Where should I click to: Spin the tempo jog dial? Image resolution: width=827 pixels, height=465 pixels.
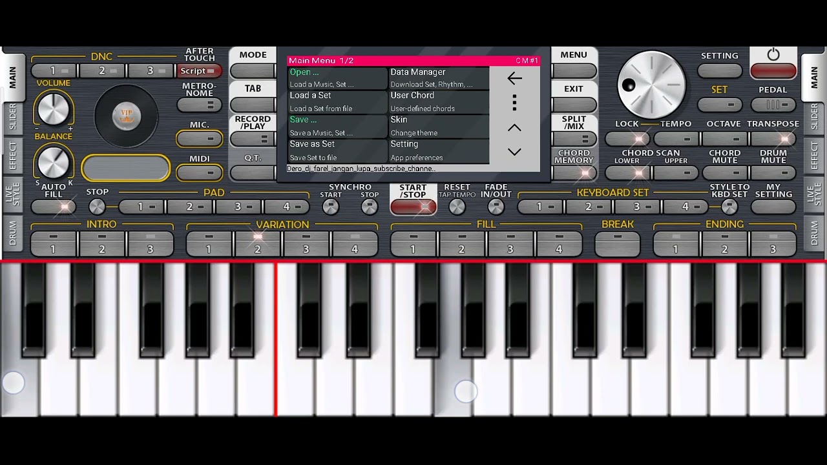pos(651,85)
